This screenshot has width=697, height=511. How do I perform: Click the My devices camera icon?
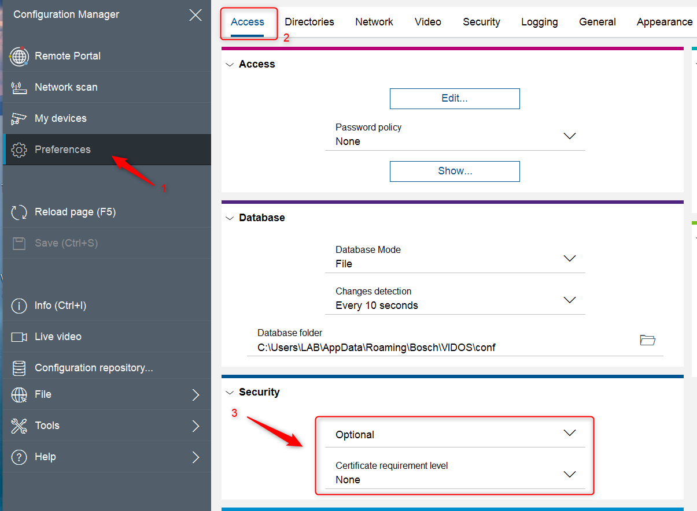coord(19,119)
